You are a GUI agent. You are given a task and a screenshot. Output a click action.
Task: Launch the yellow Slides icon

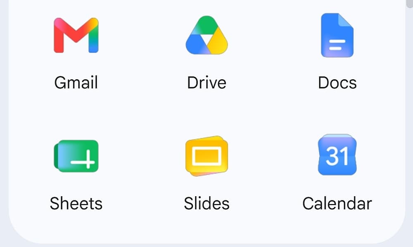(207, 156)
